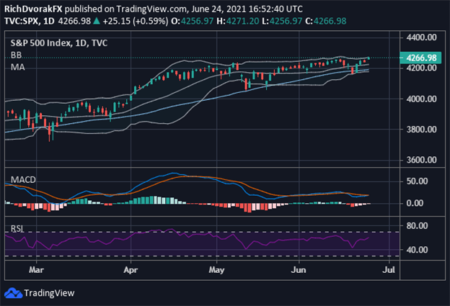Click the High value 4271.20
Screen dimensions: 450x306
tap(242, 21)
